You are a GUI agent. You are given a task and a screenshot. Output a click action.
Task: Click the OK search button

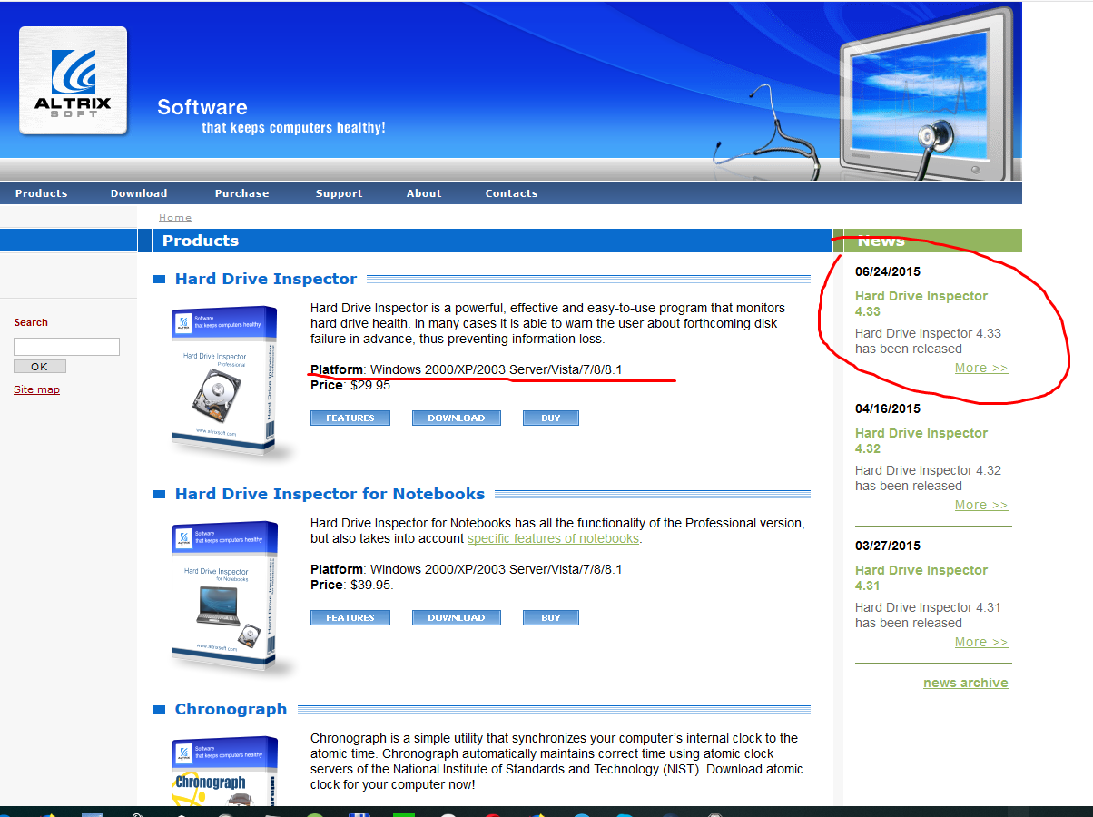coord(40,367)
